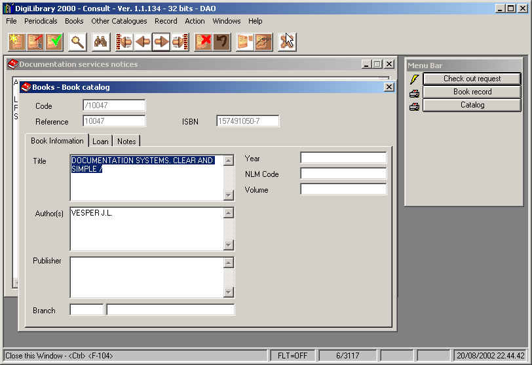
Task: Open the File menu
Action: [12, 21]
